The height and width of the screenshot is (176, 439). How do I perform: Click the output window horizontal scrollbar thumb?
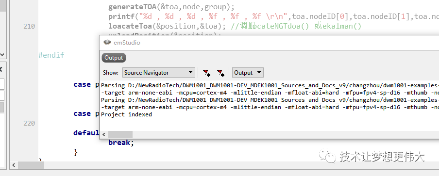pyautogui.click(x=120, y=135)
